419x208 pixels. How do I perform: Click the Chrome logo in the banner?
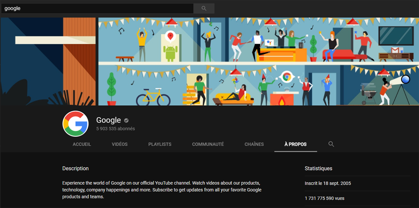pos(287,77)
